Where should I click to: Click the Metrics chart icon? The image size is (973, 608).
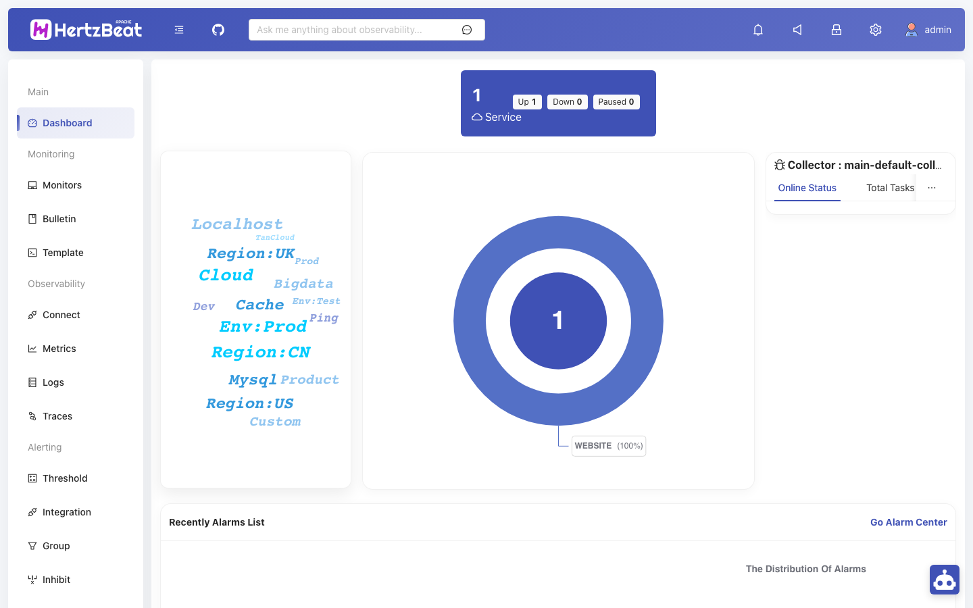coord(32,349)
